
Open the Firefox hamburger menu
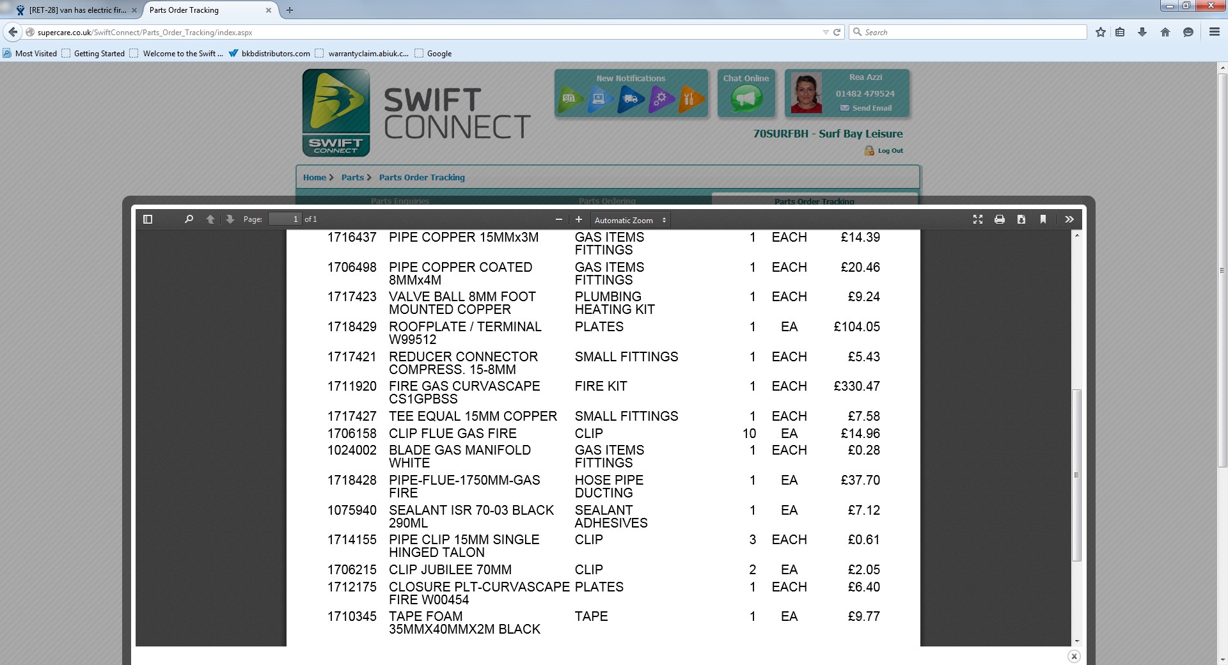(x=1214, y=32)
